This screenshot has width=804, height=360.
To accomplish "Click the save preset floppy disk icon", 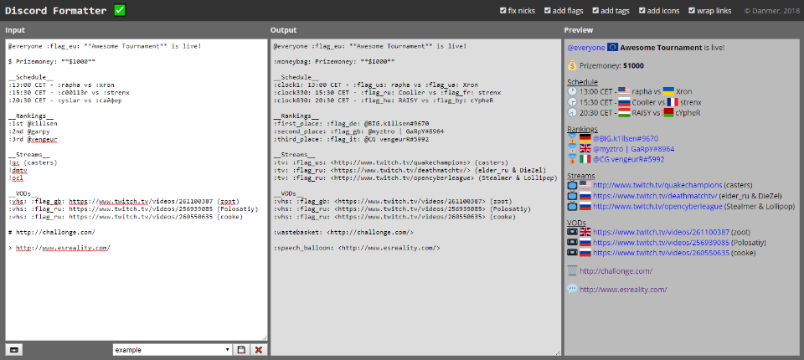I will coord(242,349).
